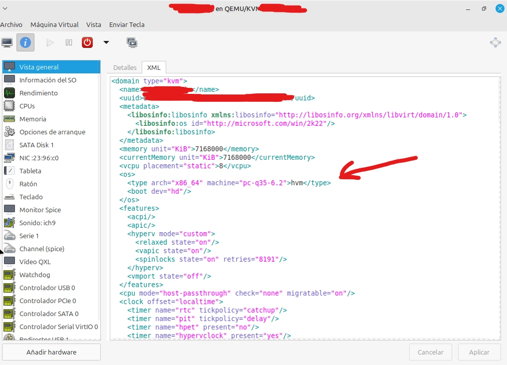507x365 pixels.
Task: Click the boot dev="hd" line
Action: click(x=159, y=191)
